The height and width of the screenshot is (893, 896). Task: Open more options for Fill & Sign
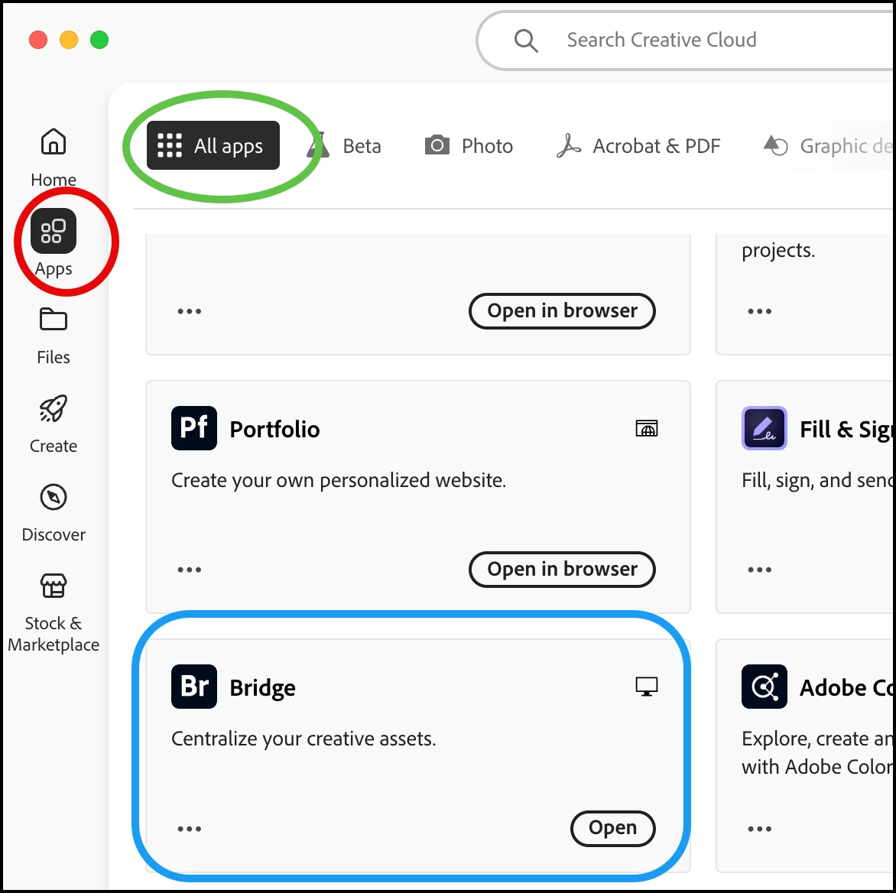pos(759,570)
